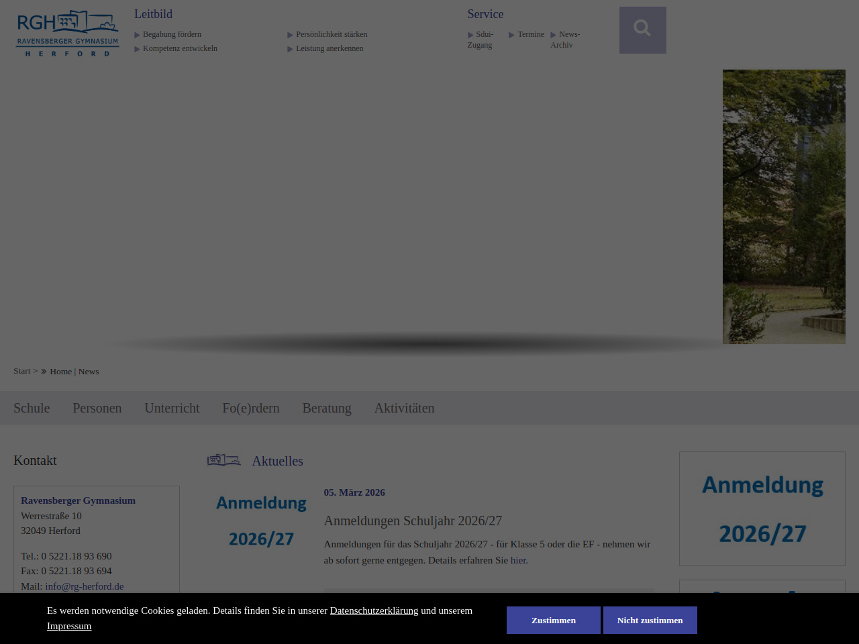Open the Personen navigation menu
Viewport: 859px width, 644px height.
pyautogui.click(x=97, y=408)
